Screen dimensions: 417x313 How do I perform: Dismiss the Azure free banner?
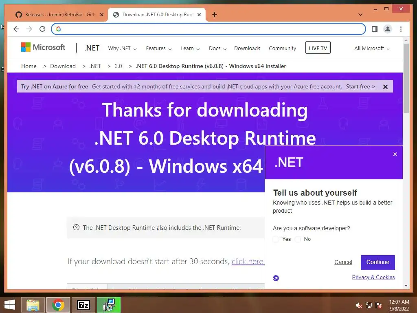[385, 87]
